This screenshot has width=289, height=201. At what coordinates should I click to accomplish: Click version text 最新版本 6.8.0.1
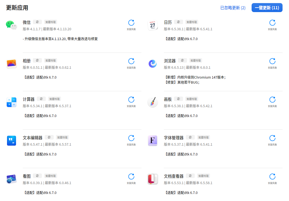click(198, 68)
